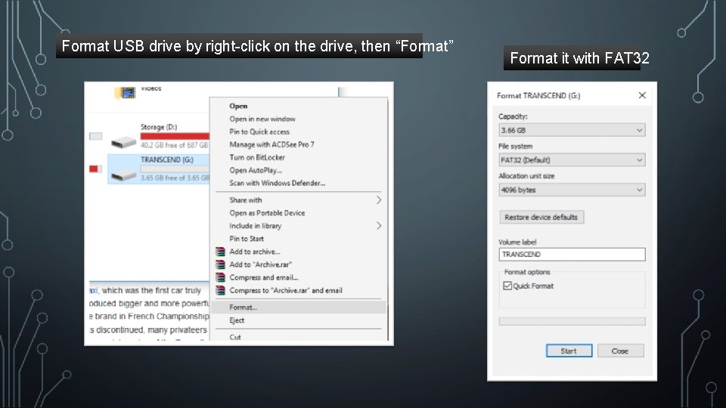Viewport: 726px width, 408px height.
Task: Close the Format TRANSCEND dialog with X
Action: (x=642, y=95)
